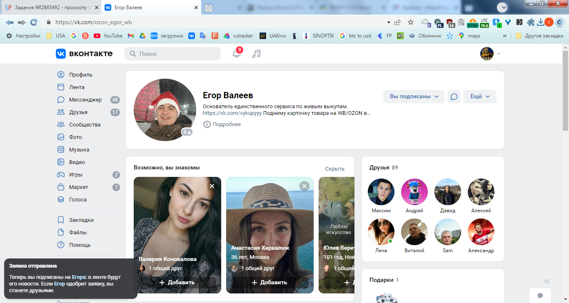This screenshot has height=303, width=569.
Task: Open friend Давид's avatar
Action: click(x=448, y=192)
